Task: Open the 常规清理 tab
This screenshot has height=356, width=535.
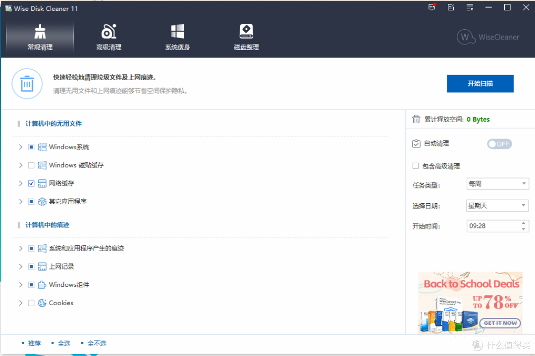Action: tap(40, 38)
